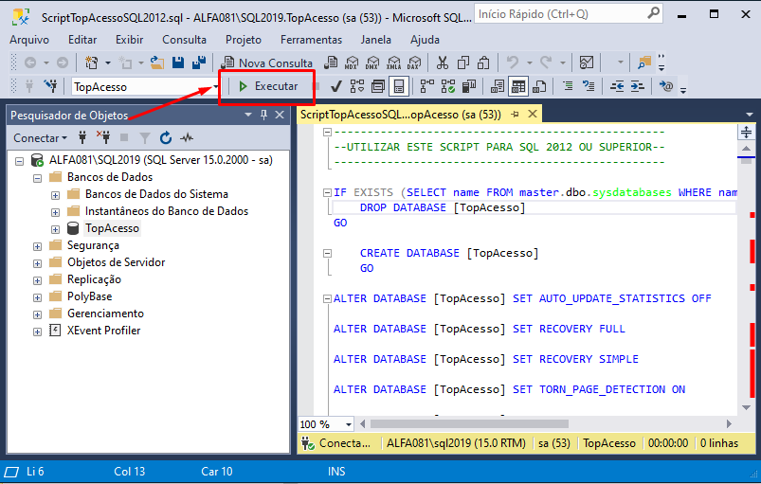This screenshot has height=484, width=761.
Task: Pin the Pesquisador de Objetos panel
Action: pos(263,115)
